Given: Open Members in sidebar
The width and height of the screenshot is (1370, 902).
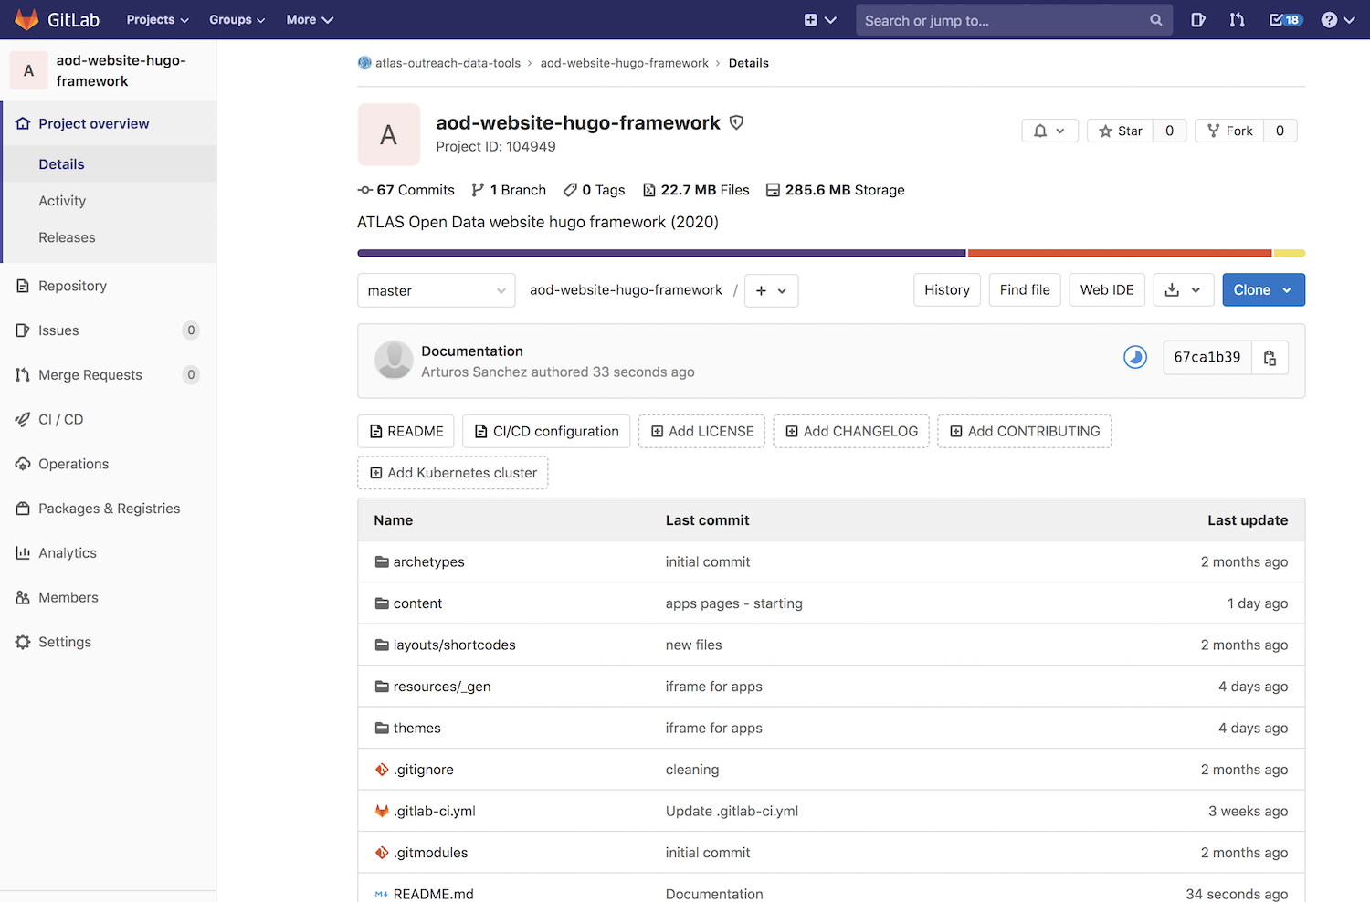Looking at the screenshot, I should click(109, 598).
